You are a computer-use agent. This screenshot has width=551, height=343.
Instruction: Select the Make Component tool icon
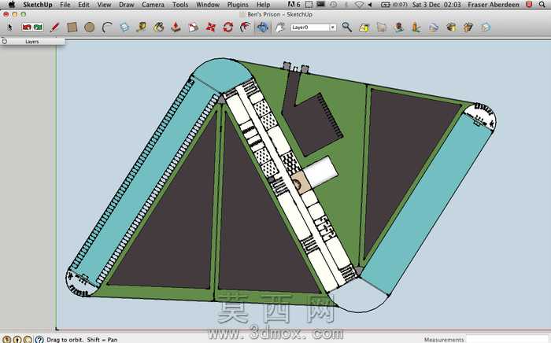click(x=194, y=27)
